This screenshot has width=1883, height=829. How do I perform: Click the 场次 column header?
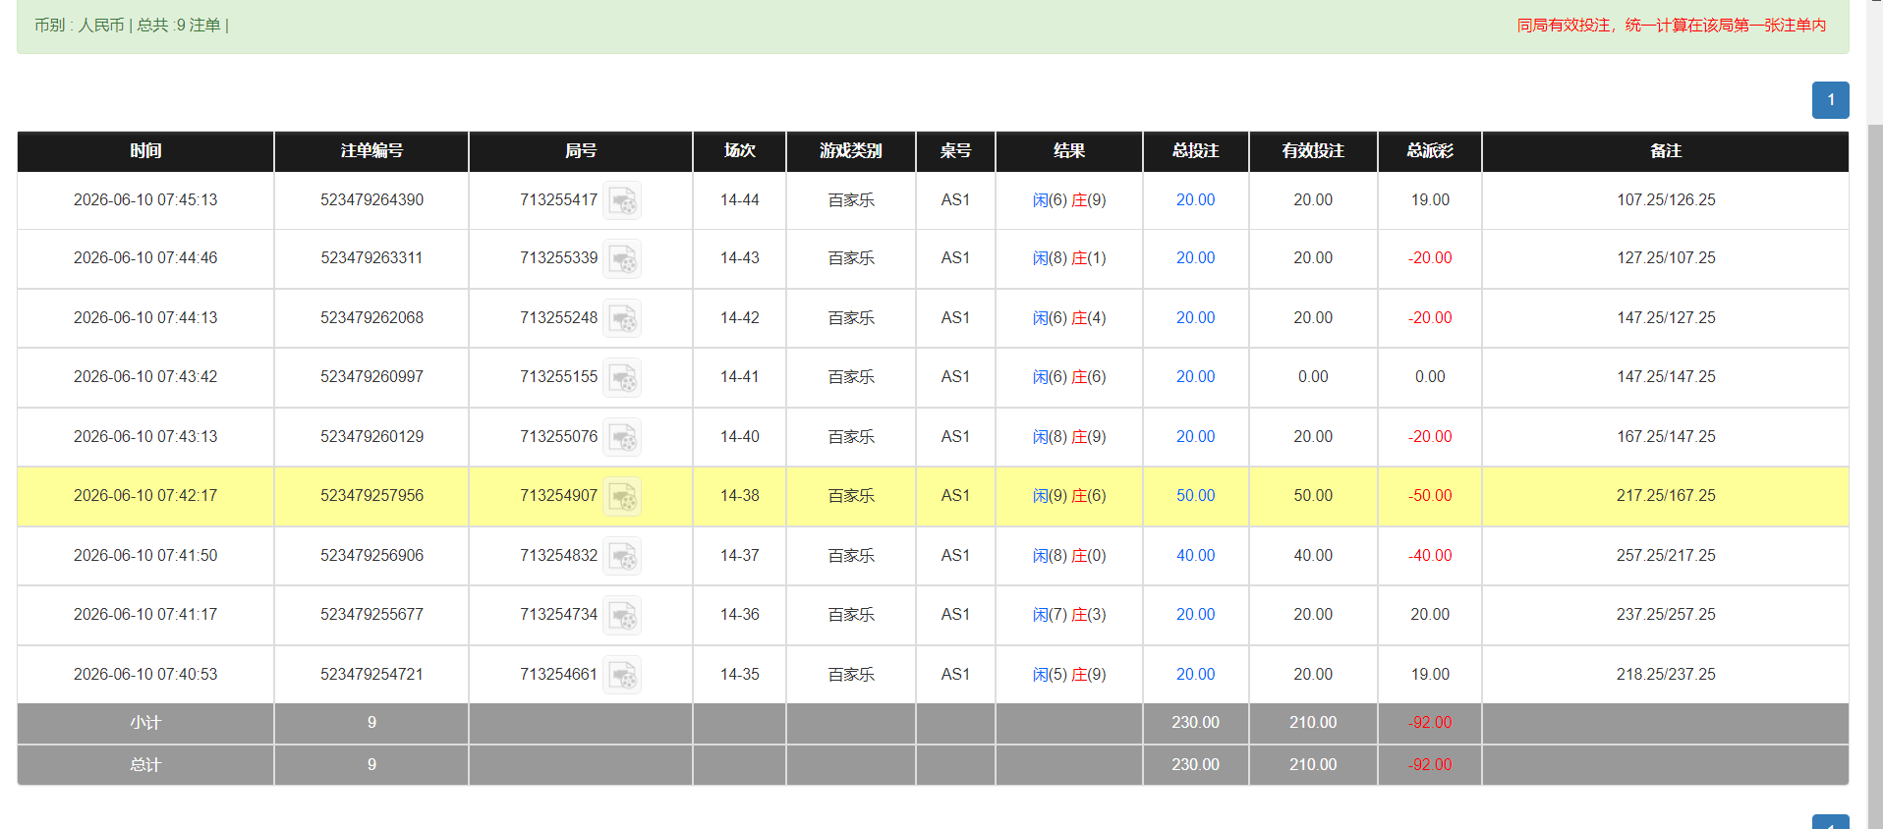coord(739,151)
